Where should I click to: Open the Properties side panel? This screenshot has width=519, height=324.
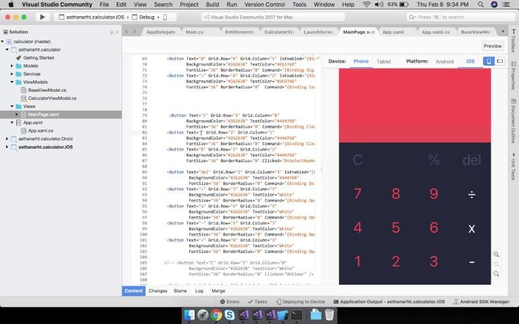[x=513, y=75]
